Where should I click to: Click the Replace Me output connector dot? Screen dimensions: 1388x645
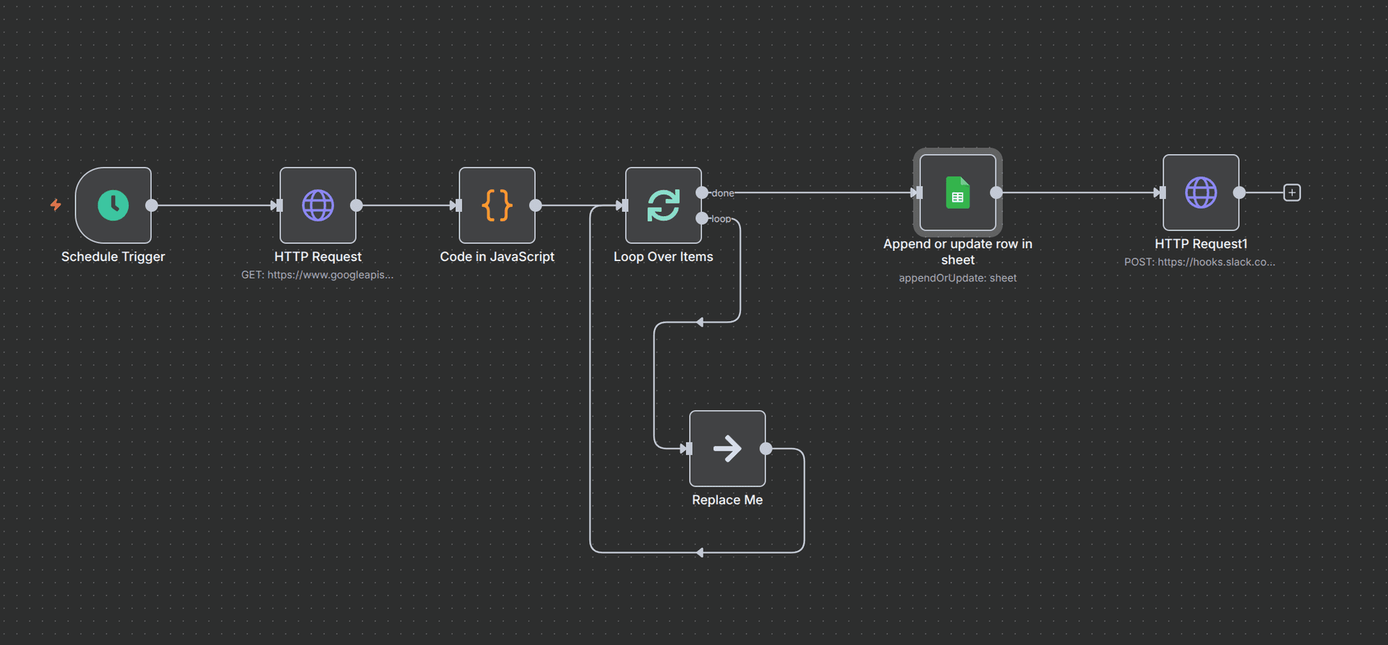coord(766,448)
